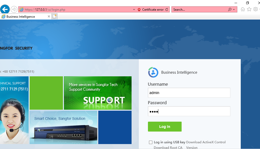Open browser Tools gear icon

256,9
